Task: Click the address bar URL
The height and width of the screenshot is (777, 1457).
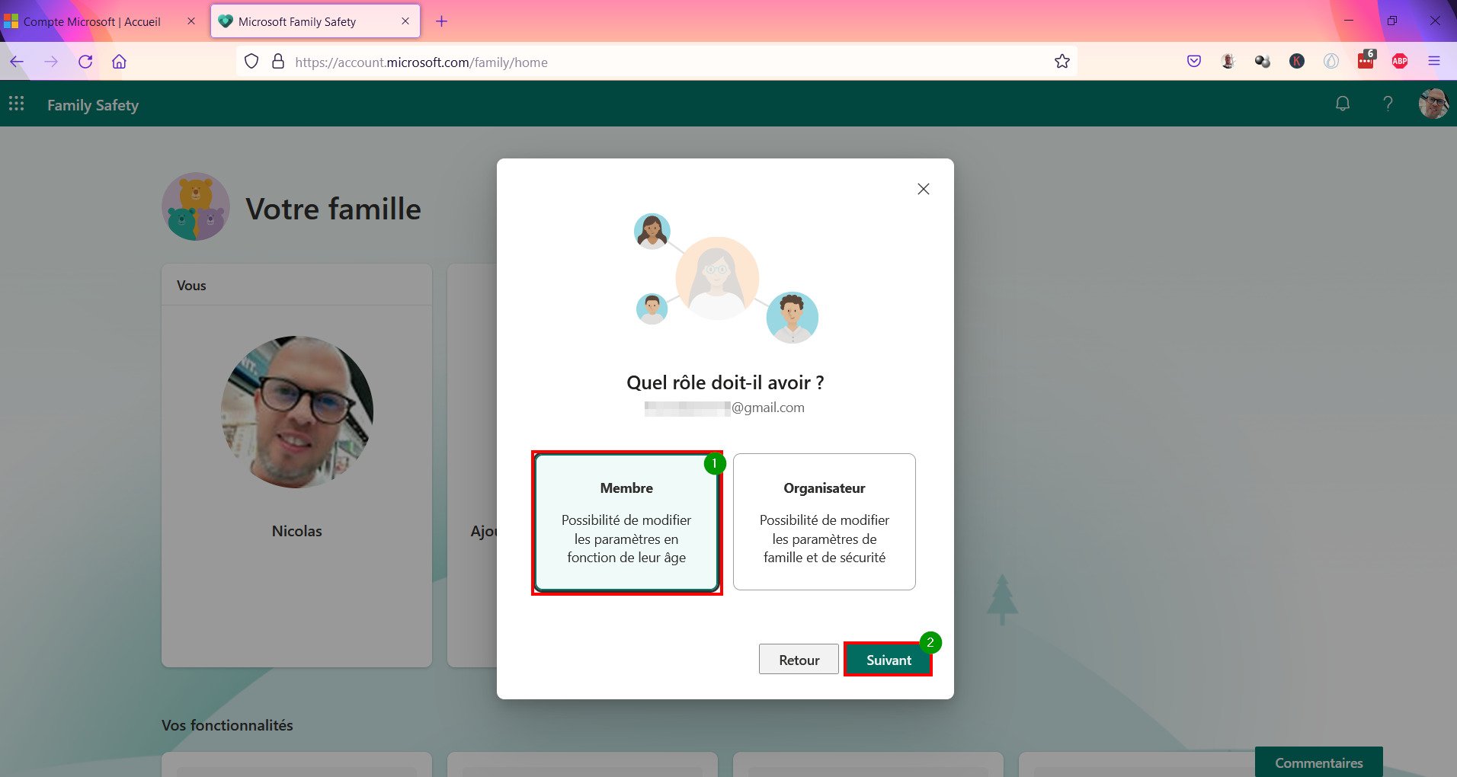Action: point(421,62)
